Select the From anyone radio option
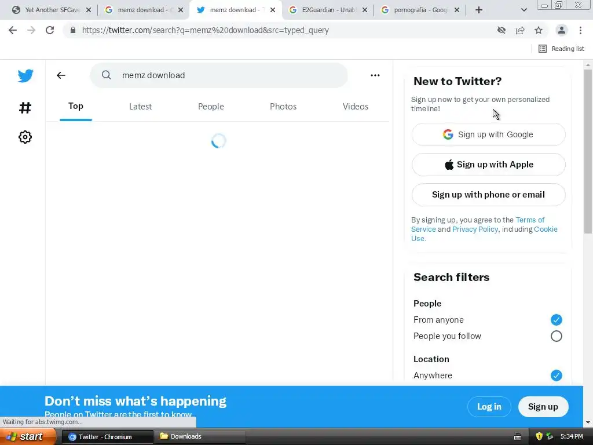Viewport: 593px width, 445px height. 556,320
